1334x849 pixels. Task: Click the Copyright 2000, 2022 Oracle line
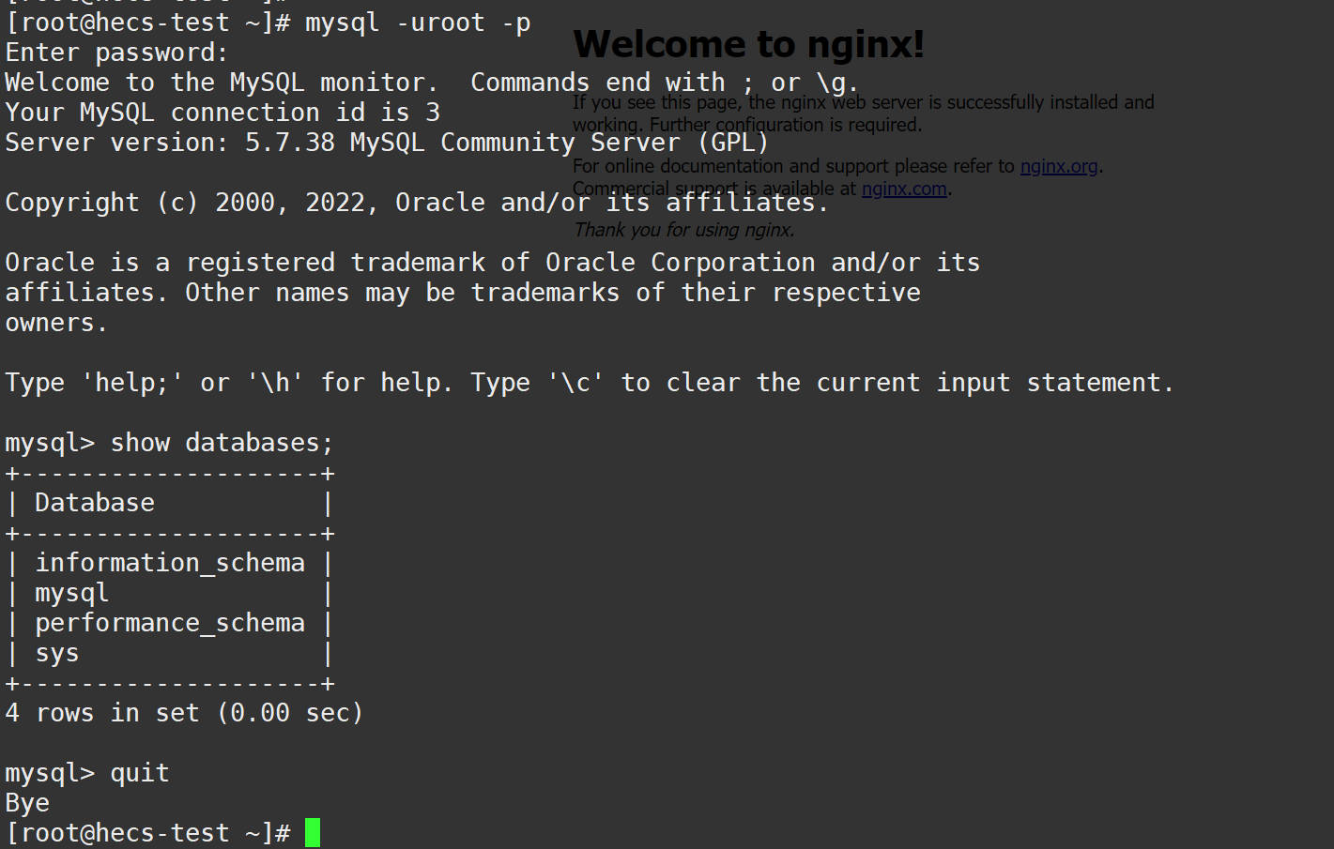(417, 203)
